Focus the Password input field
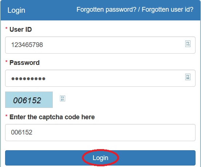 tap(100, 78)
